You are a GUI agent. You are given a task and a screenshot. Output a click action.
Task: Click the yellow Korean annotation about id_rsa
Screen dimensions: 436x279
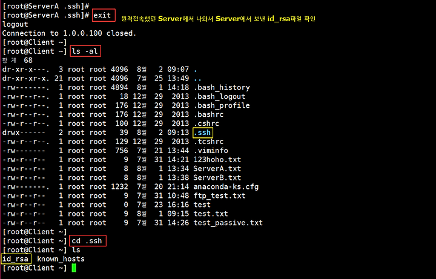pyautogui.click(x=218, y=19)
